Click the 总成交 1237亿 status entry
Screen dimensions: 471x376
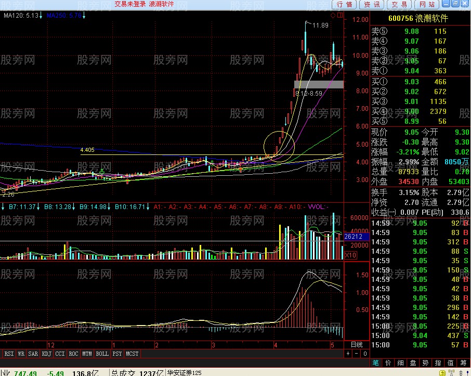tap(137, 373)
